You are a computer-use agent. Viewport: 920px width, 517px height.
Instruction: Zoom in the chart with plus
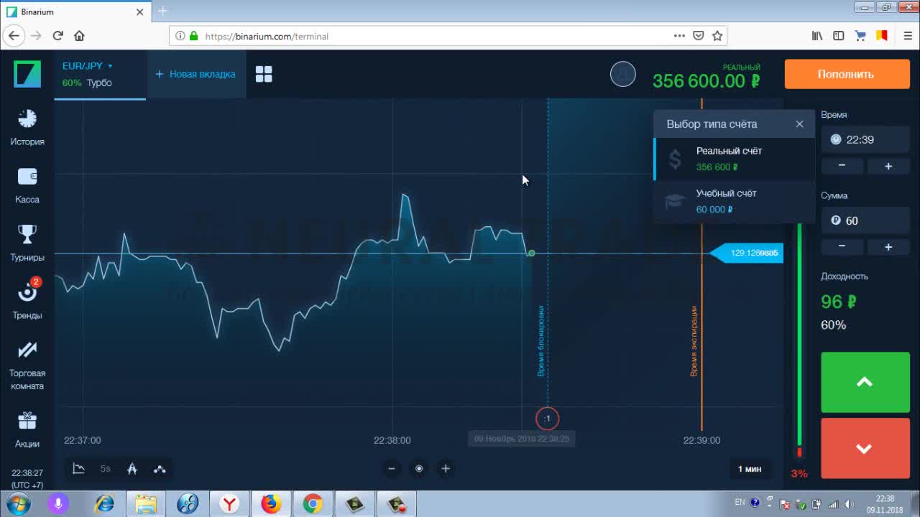coord(446,468)
